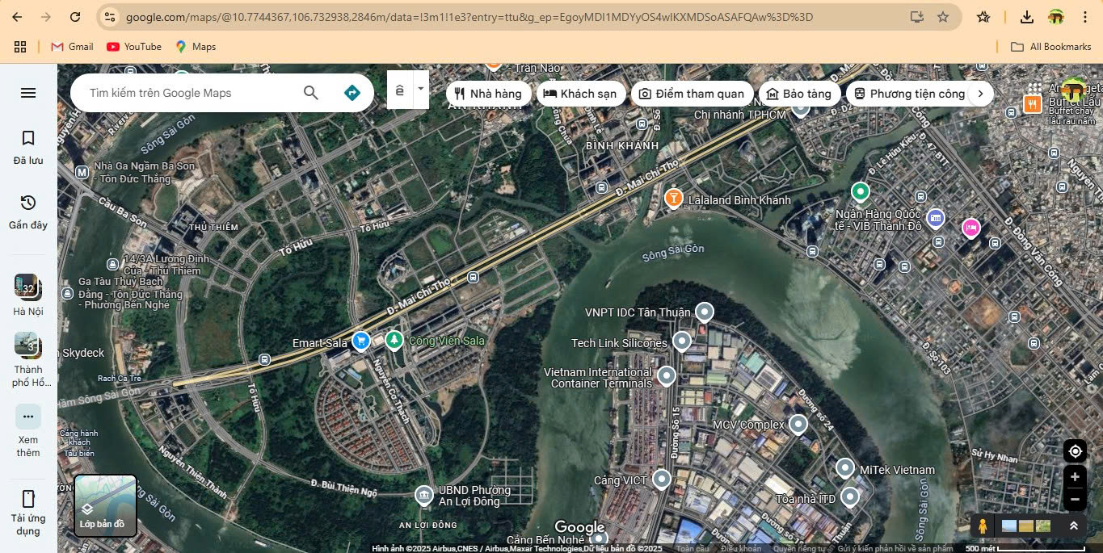Open the Google account avatar on the map
Viewport: 1103px width, 553px height.
(x=1073, y=89)
